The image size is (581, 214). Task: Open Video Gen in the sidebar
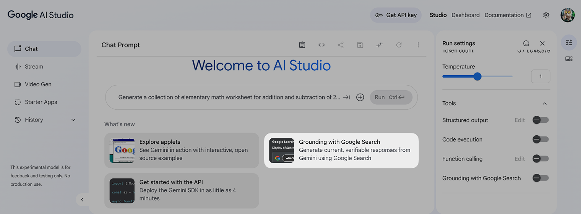point(44,84)
